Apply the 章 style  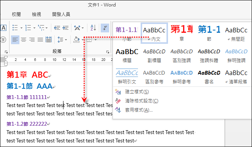pyautogui.click(x=182, y=34)
